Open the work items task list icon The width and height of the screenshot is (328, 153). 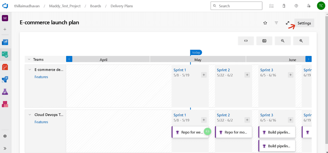pos(272,6)
